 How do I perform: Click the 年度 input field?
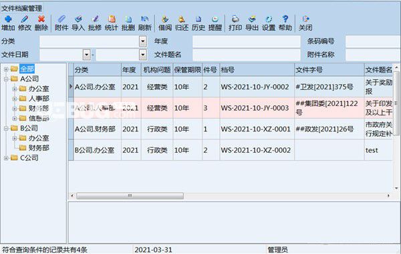point(247,41)
